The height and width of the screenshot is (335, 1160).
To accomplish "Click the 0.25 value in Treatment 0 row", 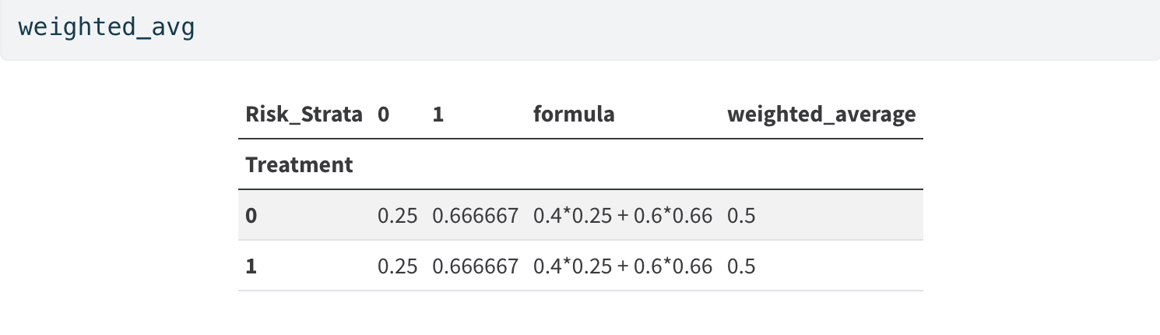I will 397,216.
